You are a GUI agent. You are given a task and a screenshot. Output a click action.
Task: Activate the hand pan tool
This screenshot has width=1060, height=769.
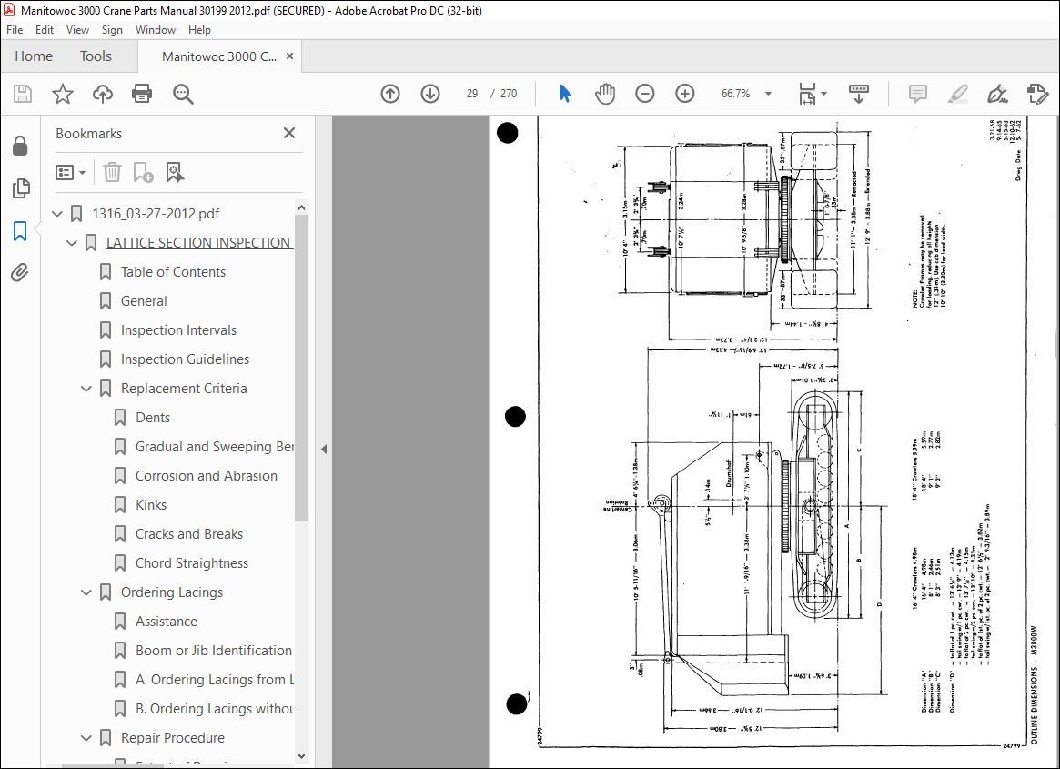[605, 94]
